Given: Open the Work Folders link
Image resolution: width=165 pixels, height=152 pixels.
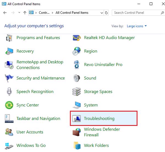Looking at the screenshot, I should click(96, 145).
